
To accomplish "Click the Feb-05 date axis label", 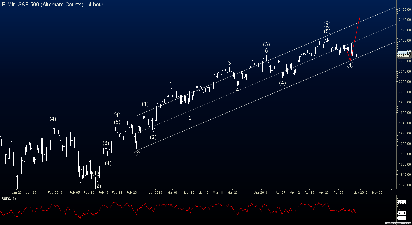I will click(x=74, y=192).
